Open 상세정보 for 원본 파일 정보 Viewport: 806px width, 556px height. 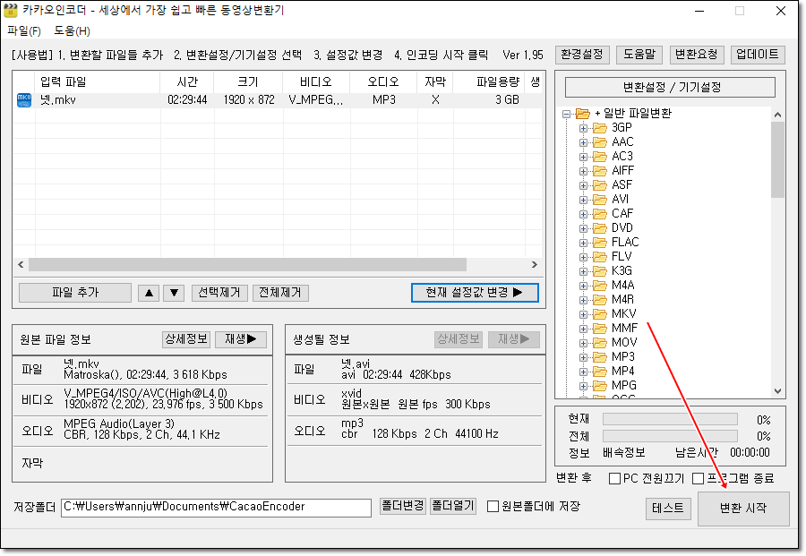[186, 339]
